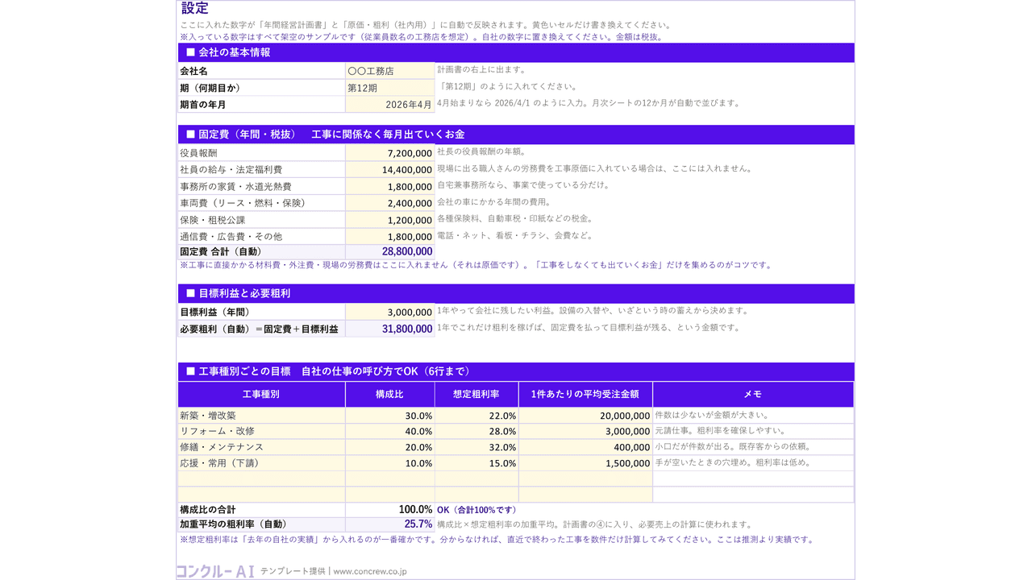The width and height of the screenshot is (1032, 580).
Task: Open the www.concrew.co.jp footer link
Action: point(369,571)
